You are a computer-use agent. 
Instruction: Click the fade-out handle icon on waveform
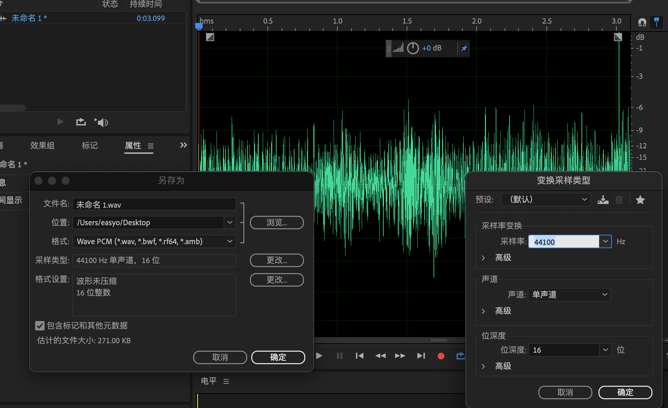point(618,37)
